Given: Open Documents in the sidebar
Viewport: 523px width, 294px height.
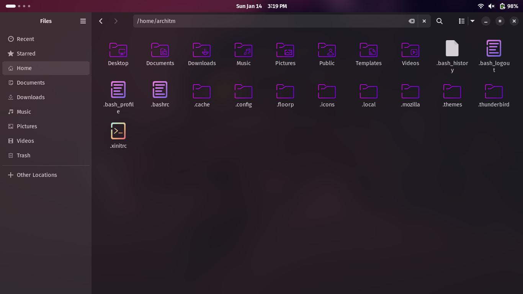Looking at the screenshot, I should [x=46, y=83].
